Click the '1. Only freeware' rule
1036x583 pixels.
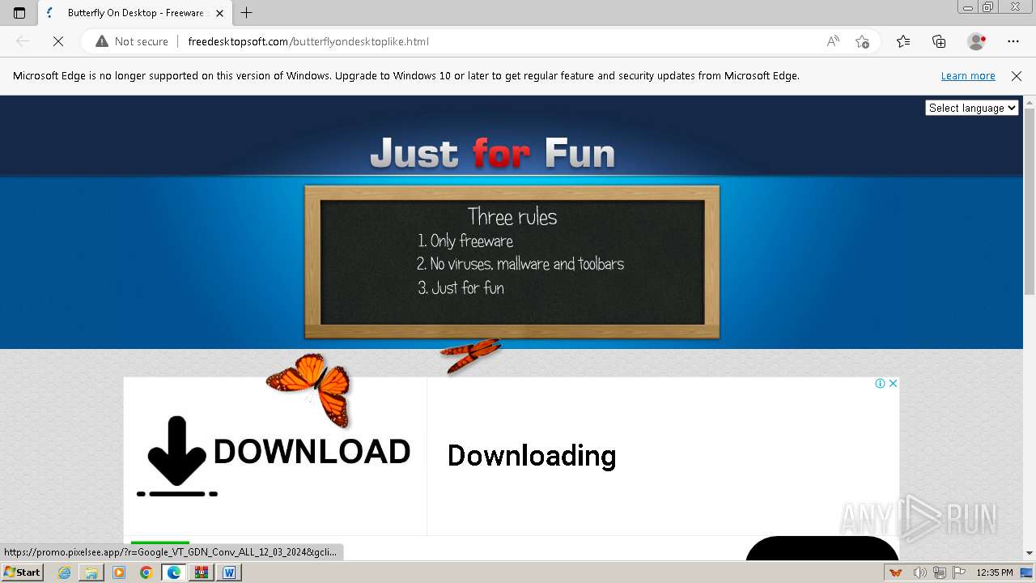tap(465, 240)
